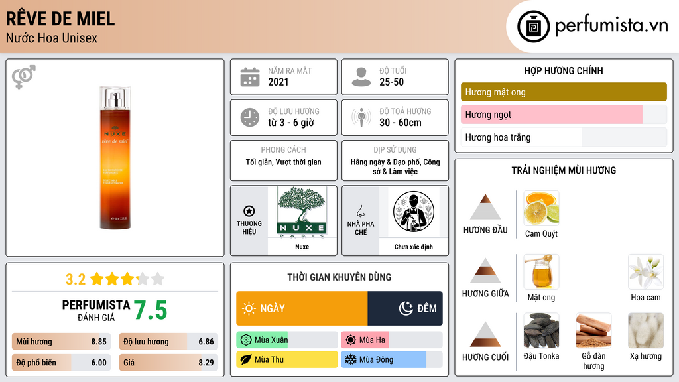Screen dimensions: 679x382
Task: Click the age range value 25-50
Action: coord(391,82)
